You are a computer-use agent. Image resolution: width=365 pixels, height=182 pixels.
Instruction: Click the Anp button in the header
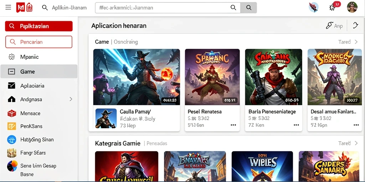(x=334, y=26)
